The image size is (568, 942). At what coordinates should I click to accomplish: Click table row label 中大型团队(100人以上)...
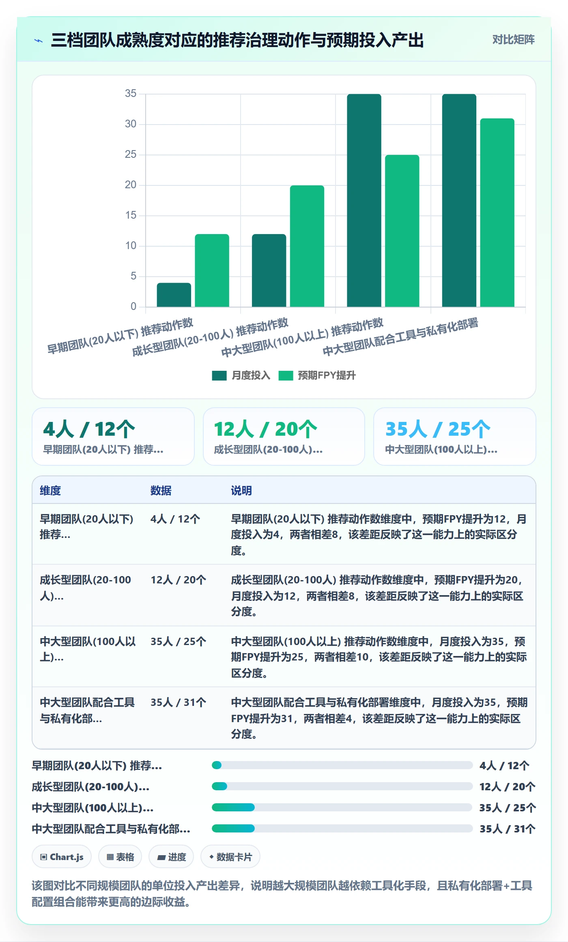pos(88,650)
